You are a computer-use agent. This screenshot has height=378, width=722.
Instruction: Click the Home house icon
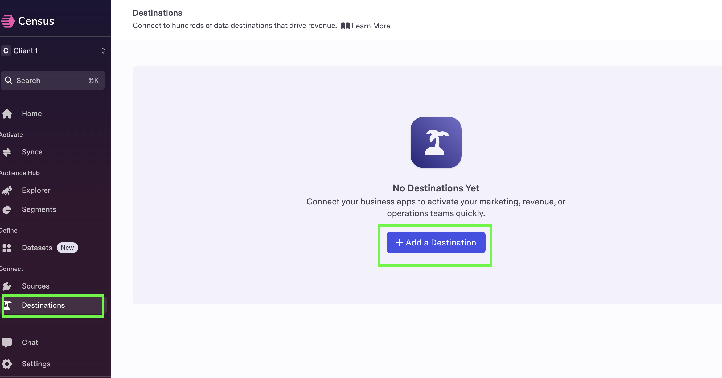(7, 113)
